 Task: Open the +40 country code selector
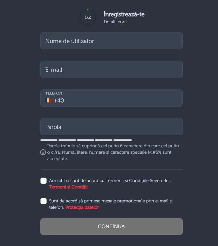coord(59,101)
